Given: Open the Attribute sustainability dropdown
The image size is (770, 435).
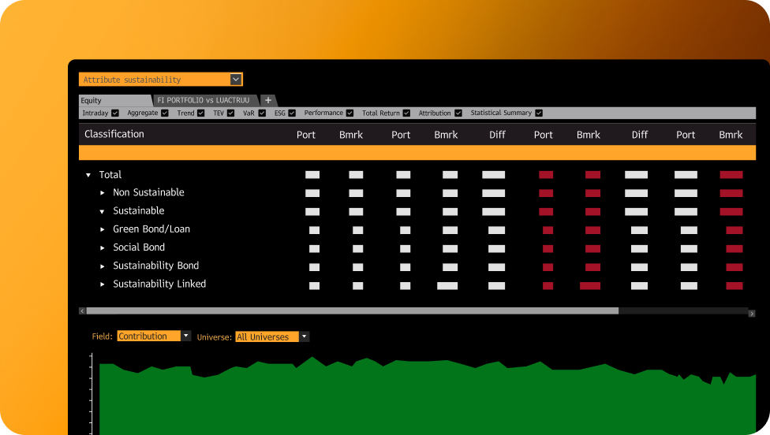Looking at the screenshot, I should pos(235,80).
